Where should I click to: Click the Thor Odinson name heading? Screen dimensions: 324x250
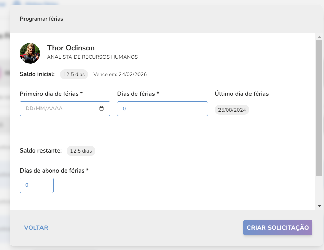(x=71, y=48)
